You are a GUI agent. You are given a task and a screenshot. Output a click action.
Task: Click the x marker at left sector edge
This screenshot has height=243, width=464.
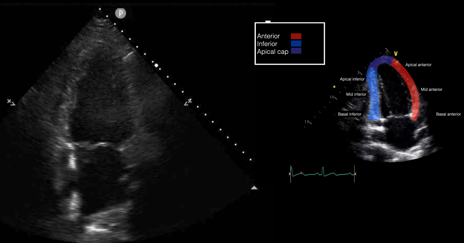click(11, 102)
